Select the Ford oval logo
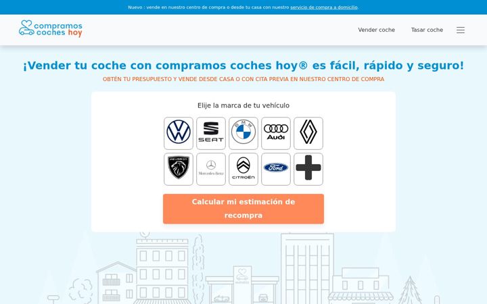 276,169
